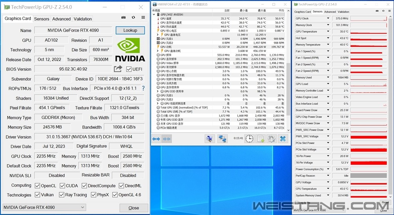Viewport: 394px width, 215px height.
Task: Click the left GPU-Z title bar app icon
Action: (7, 7)
